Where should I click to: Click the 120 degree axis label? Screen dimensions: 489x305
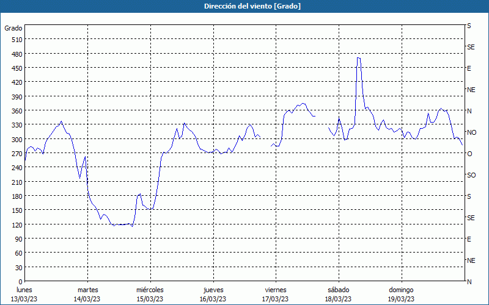pos(17,224)
